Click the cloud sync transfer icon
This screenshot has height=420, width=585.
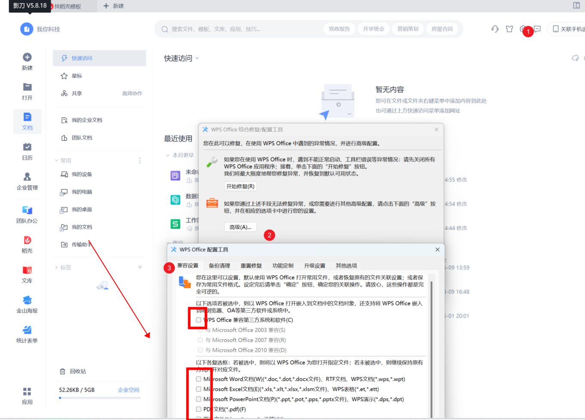(576, 58)
